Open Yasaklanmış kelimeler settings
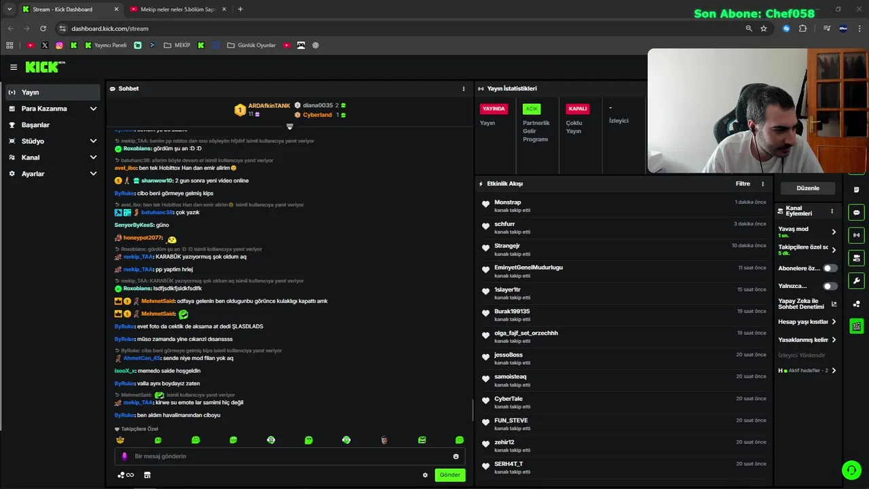Screen dimensions: 869x489 (807, 340)
